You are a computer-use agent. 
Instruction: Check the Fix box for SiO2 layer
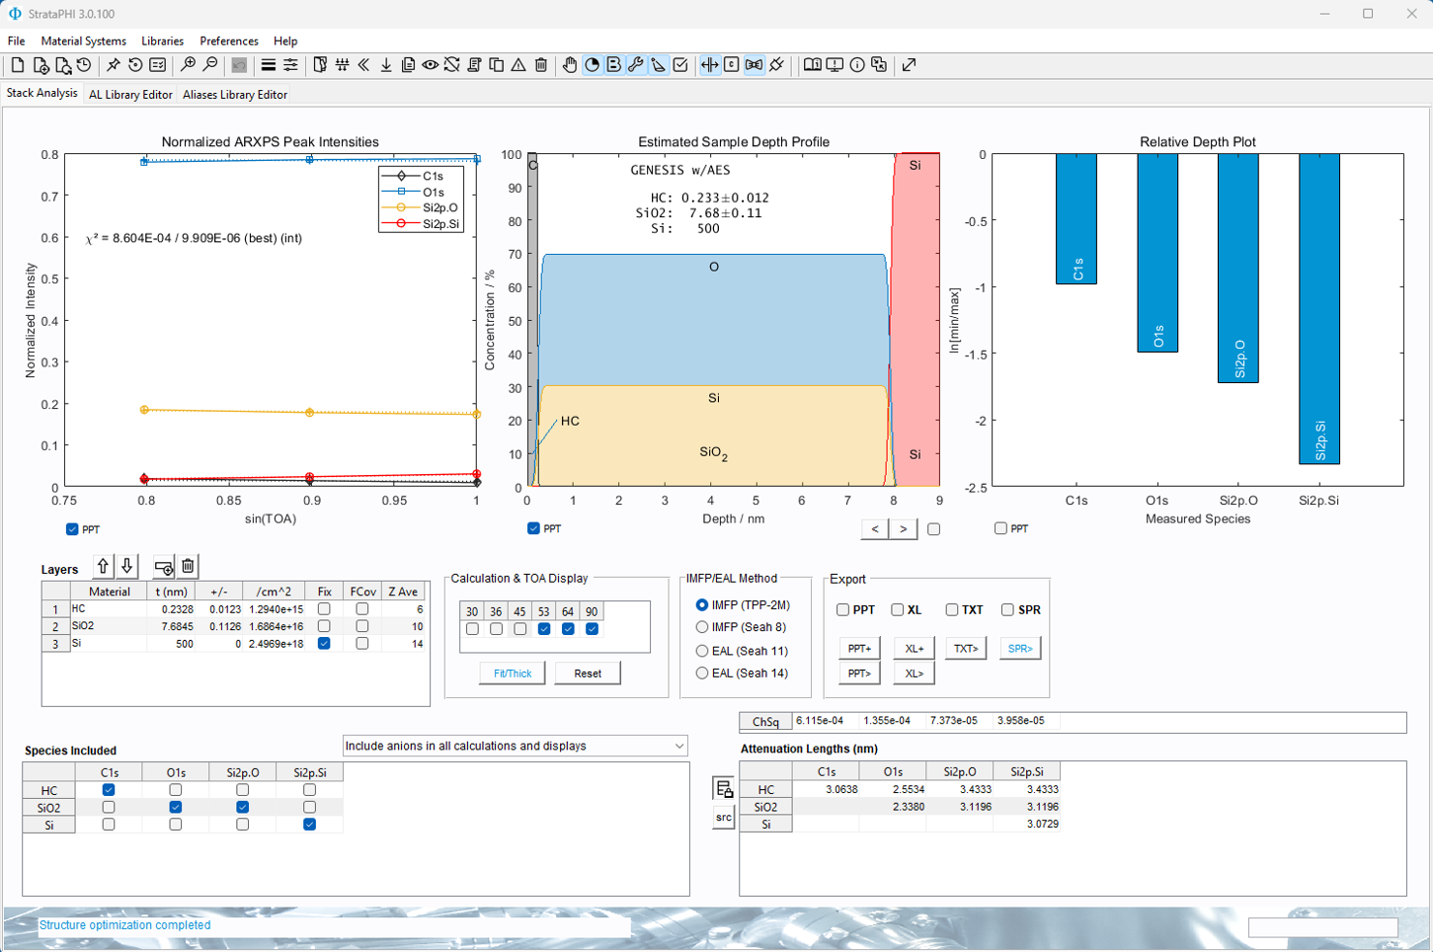(x=324, y=626)
